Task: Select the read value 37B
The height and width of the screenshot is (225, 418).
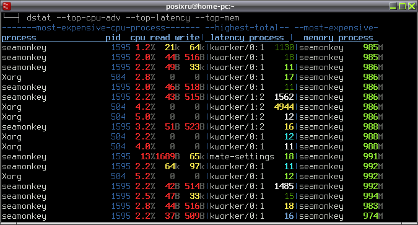Action: (172, 216)
